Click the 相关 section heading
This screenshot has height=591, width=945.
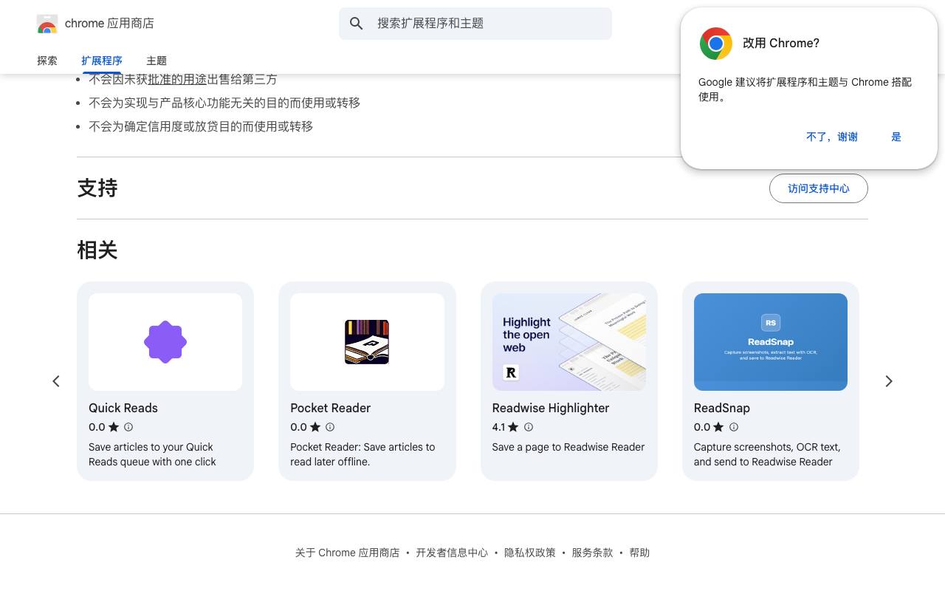[x=97, y=250]
